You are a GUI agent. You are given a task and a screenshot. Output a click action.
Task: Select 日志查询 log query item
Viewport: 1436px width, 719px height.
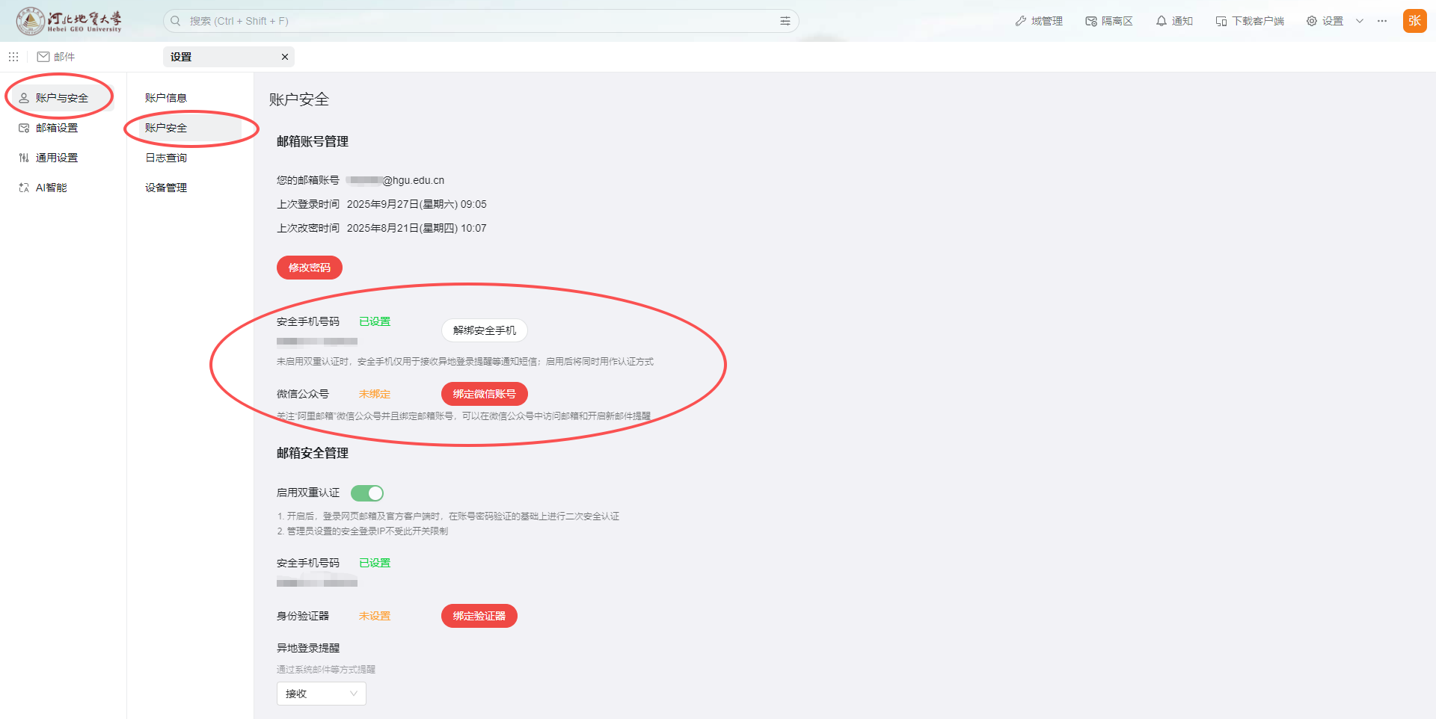click(x=166, y=158)
